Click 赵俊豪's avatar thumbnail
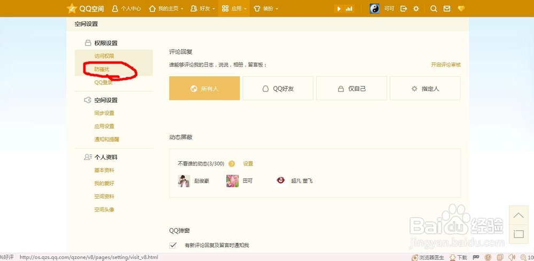This screenshot has height=261, width=534. (x=184, y=181)
